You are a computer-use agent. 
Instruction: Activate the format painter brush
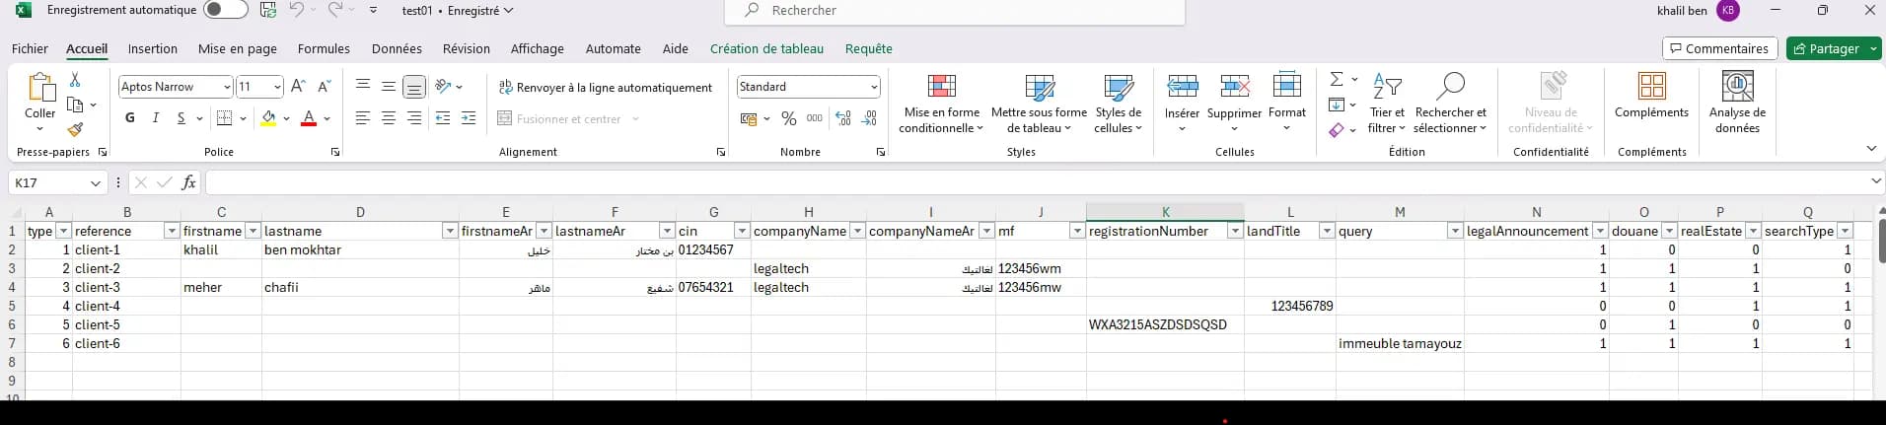pyautogui.click(x=75, y=129)
